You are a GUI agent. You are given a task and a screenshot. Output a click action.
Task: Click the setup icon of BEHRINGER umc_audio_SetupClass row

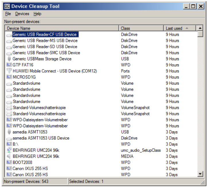click(x=9, y=150)
